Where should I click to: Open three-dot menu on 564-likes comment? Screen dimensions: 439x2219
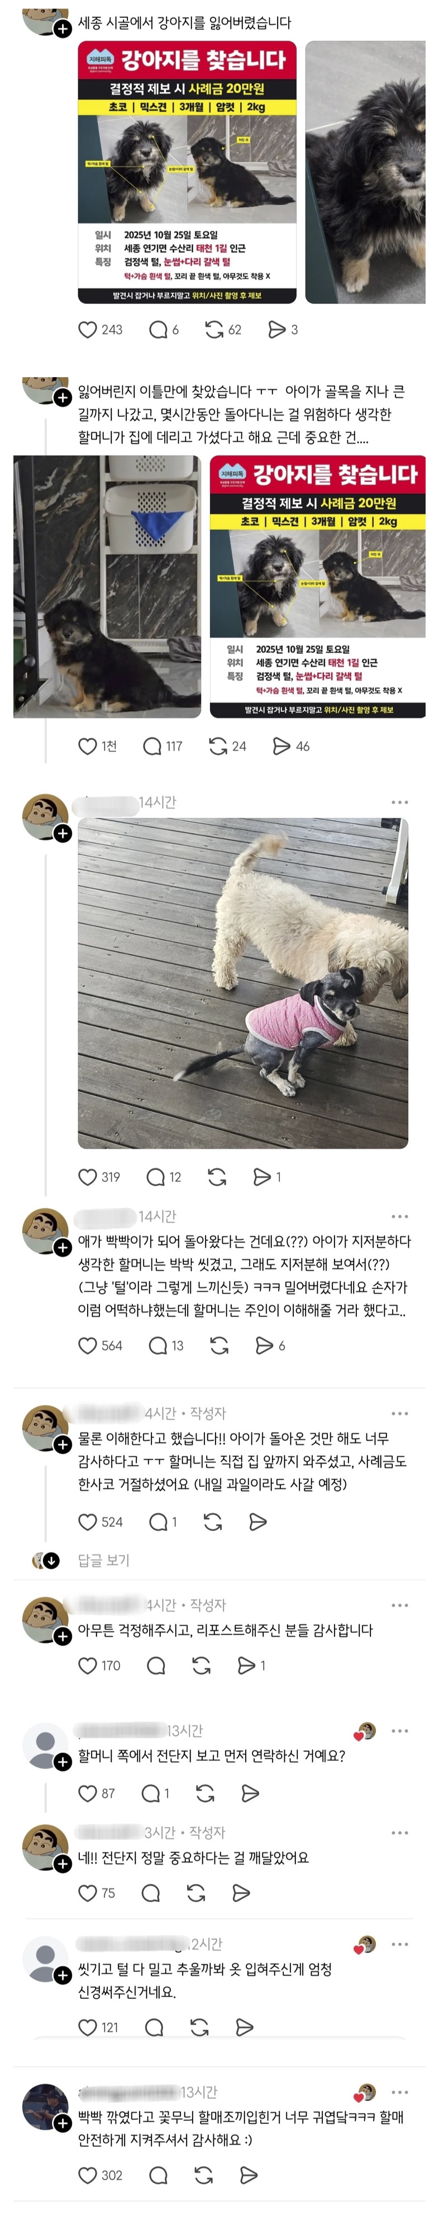399,1217
